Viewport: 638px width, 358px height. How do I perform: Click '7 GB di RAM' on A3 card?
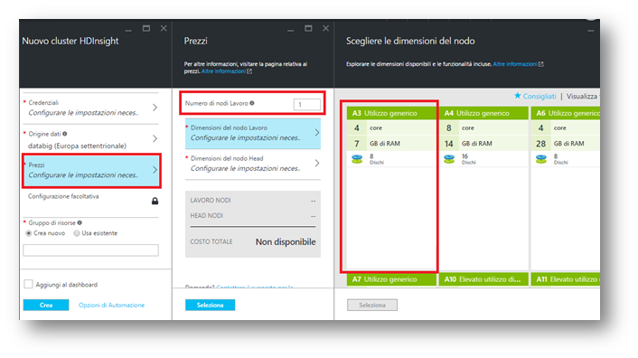coord(390,143)
